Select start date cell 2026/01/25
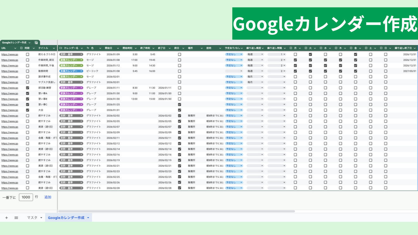Viewport: 418px width, 235px height. click(113, 104)
